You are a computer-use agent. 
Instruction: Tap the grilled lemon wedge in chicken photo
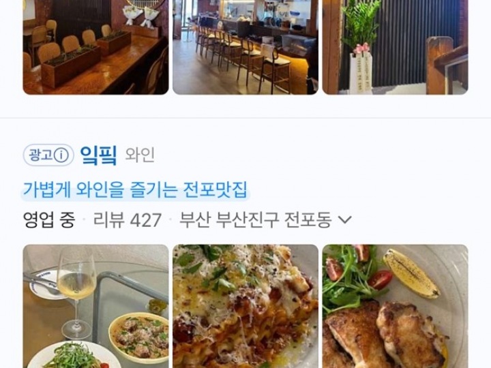tap(411, 273)
